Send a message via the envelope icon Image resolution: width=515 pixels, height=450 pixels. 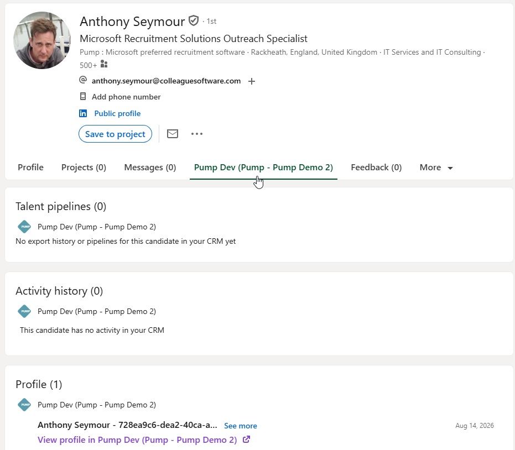tap(173, 134)
